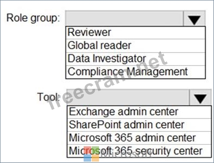Expand the Tool dropdown arrow
This screenshot has height=163, width=214.
[x=200, y=98]
